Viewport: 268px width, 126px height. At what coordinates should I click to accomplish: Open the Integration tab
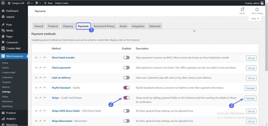[138, 26]
